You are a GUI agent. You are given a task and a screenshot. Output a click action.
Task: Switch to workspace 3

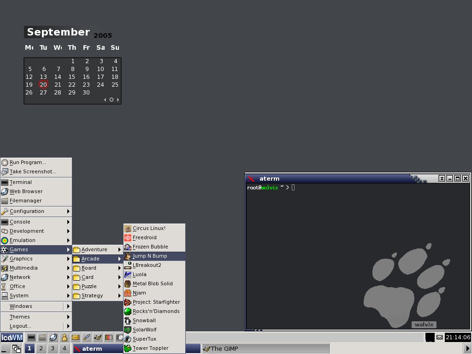click(x=53, y=348)
